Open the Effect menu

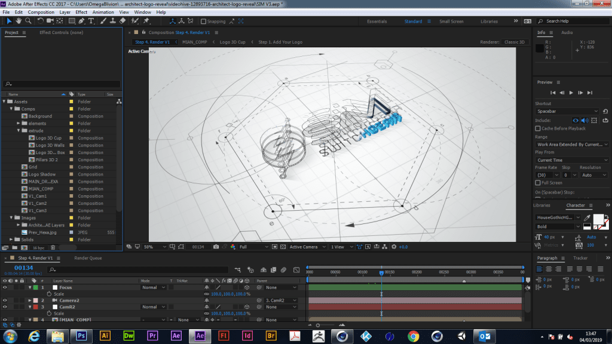(81, 12)
